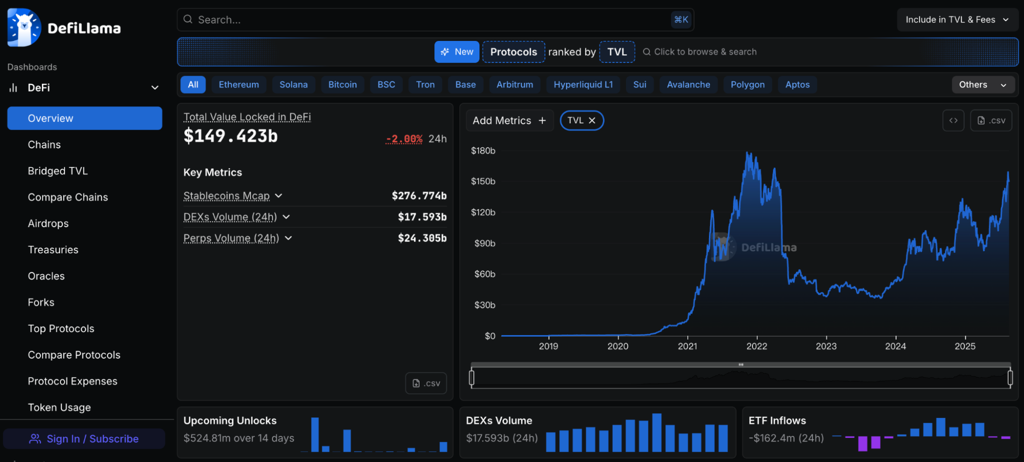Filter by Bitcoin chain
Image resolution: width=1024 pixels, height=462 pixels.
pos(343,85)
